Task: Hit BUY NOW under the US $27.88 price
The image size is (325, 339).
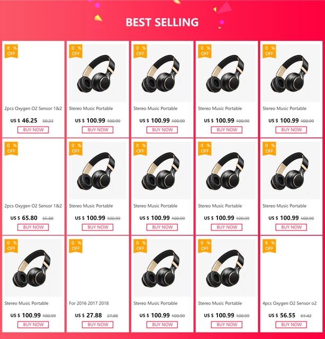Action: pos(98,325)
